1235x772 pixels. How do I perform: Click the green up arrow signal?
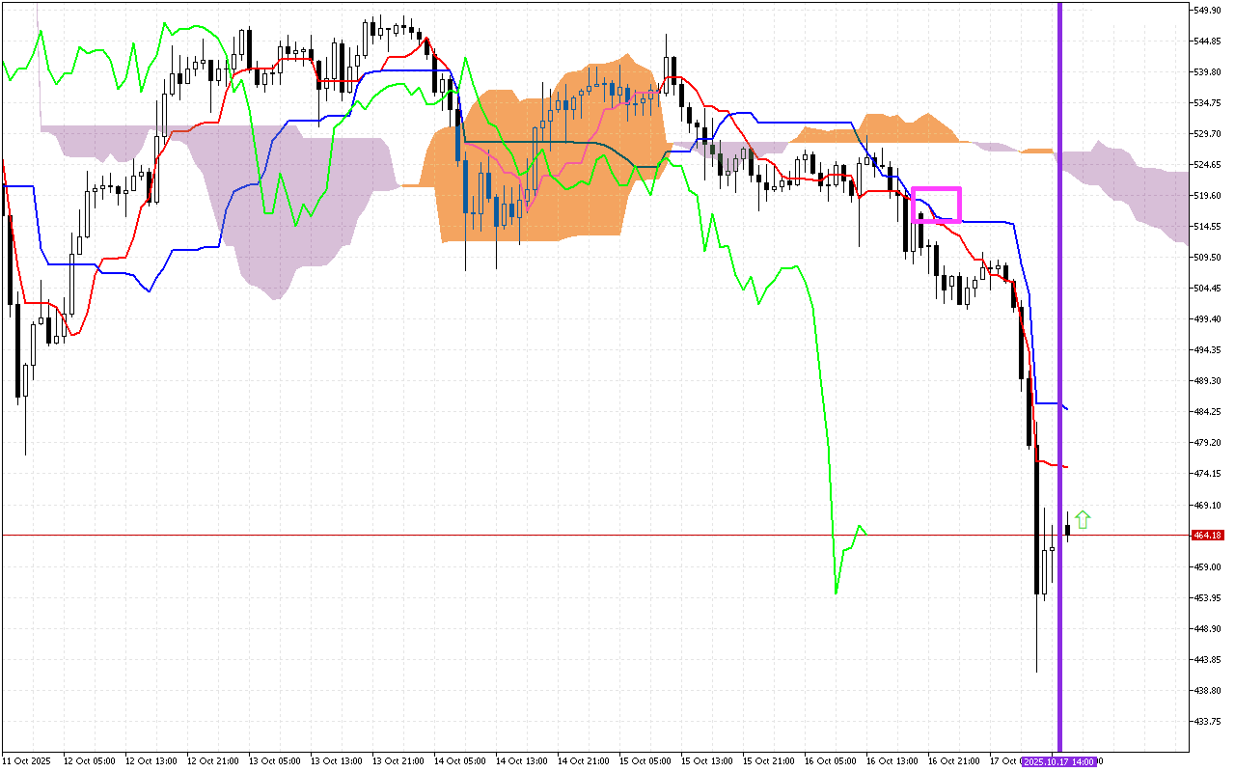click(1083, 520)
